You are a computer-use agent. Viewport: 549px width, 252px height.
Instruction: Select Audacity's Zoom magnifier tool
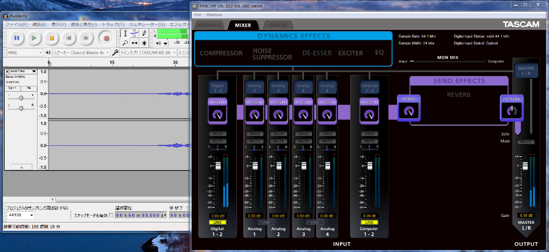coord(125,43)
